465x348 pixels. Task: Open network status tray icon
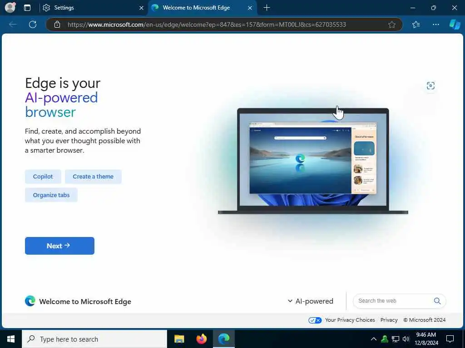396,339
